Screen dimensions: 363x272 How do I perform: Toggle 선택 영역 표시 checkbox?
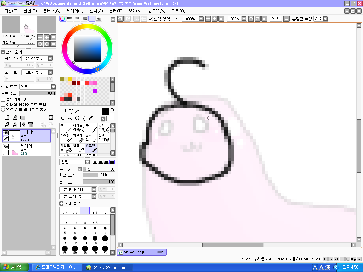151,19
